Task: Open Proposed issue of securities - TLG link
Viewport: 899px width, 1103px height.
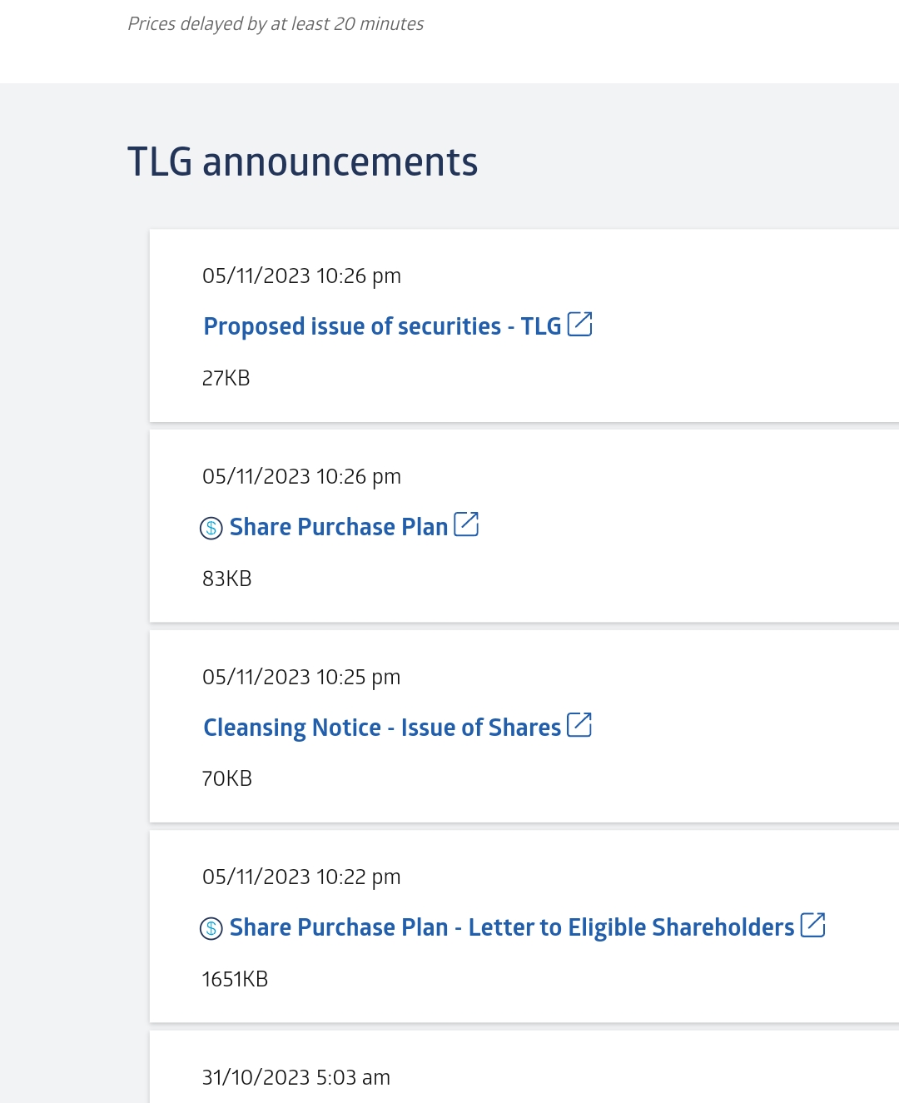Action: coord(382,326)
